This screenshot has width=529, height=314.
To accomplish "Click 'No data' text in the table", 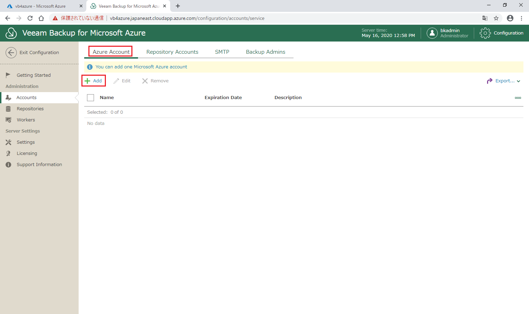I will point(96,124).
